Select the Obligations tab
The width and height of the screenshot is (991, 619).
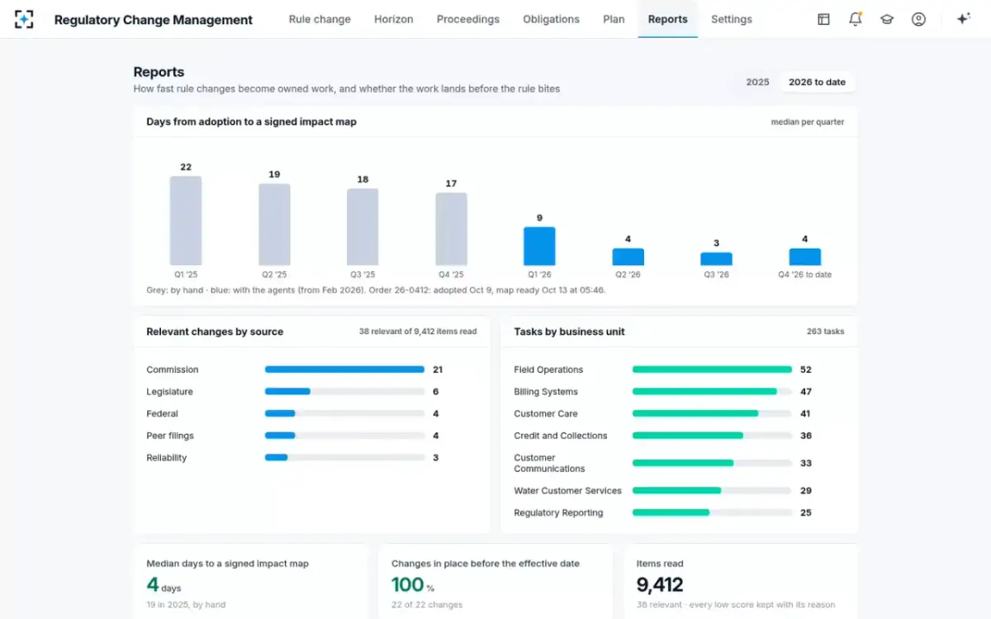point(551,19)
